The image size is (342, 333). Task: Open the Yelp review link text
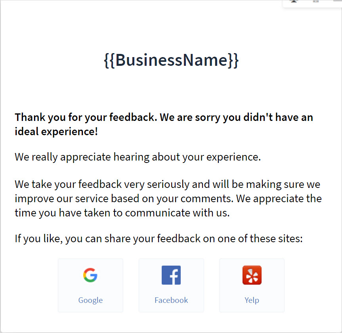click(x=252, y=300)
